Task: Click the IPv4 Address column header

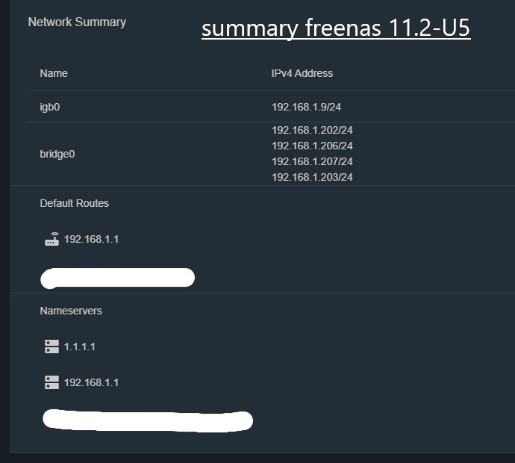Action: pos(302,73)
